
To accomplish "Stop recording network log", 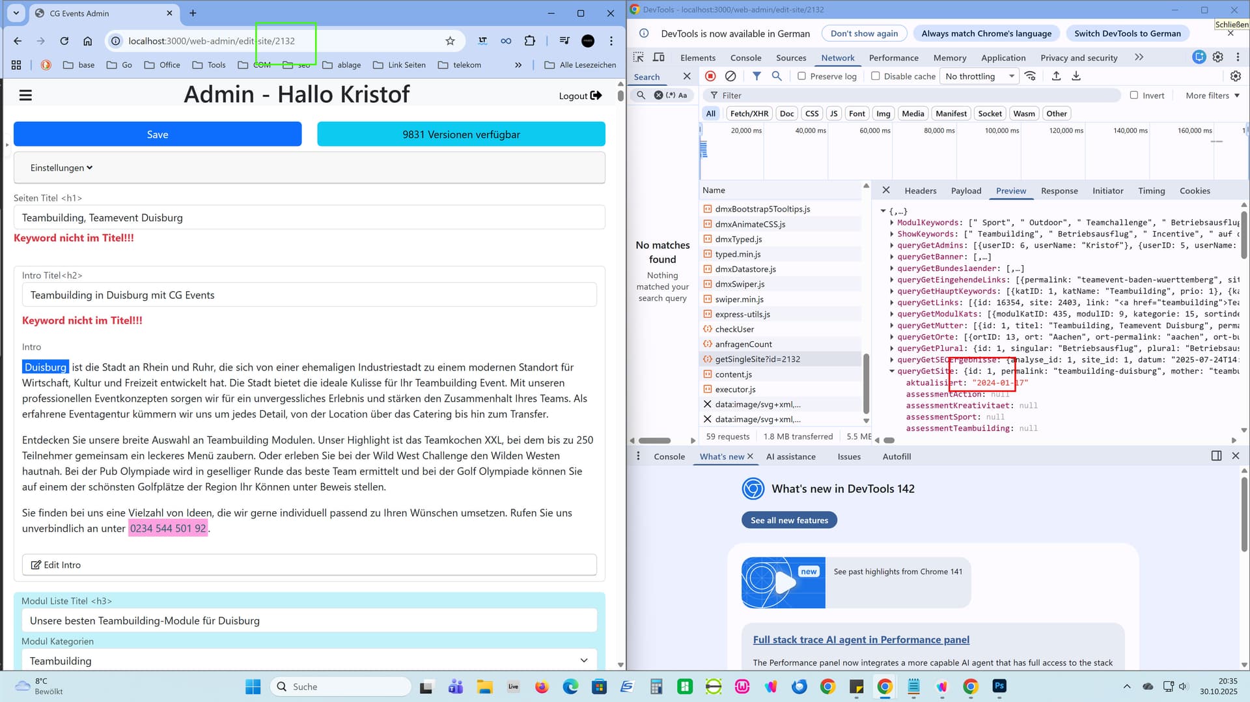I will (710, 76).
